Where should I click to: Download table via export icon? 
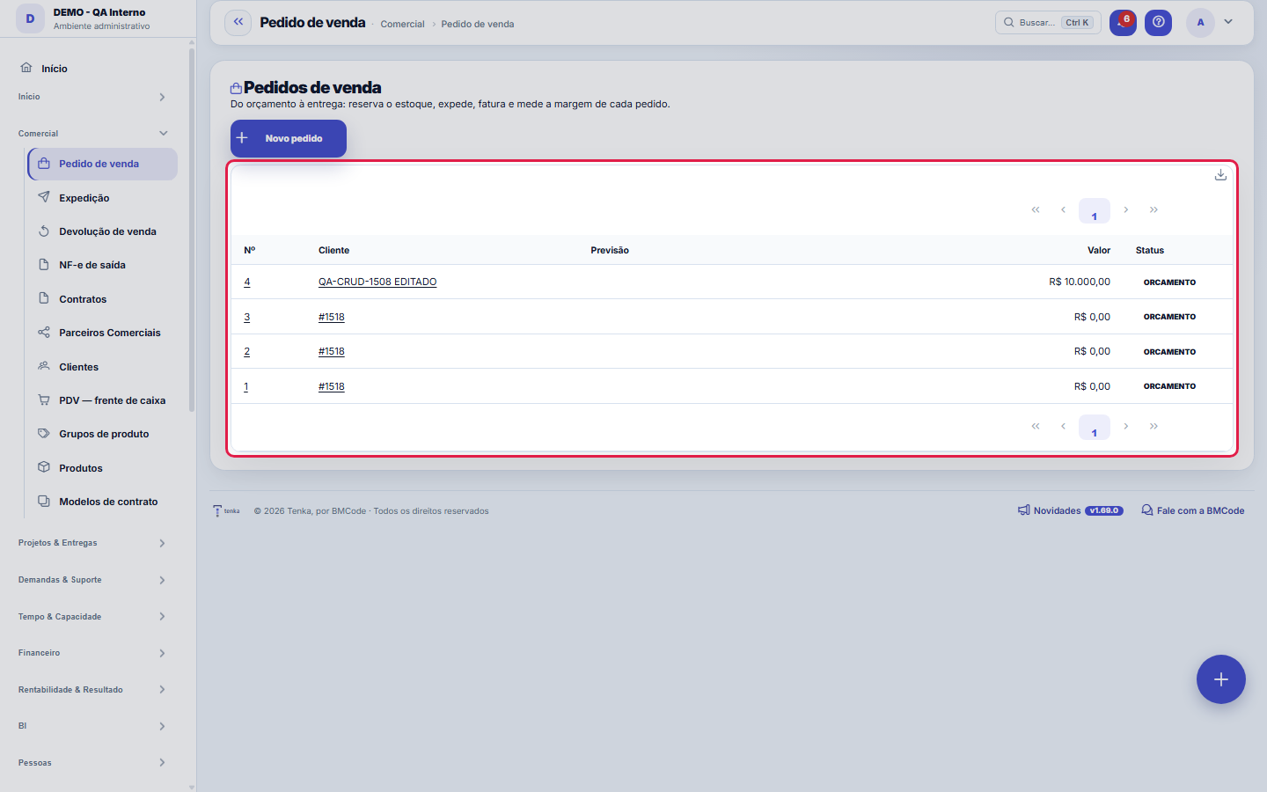(x=1220, y=175)
